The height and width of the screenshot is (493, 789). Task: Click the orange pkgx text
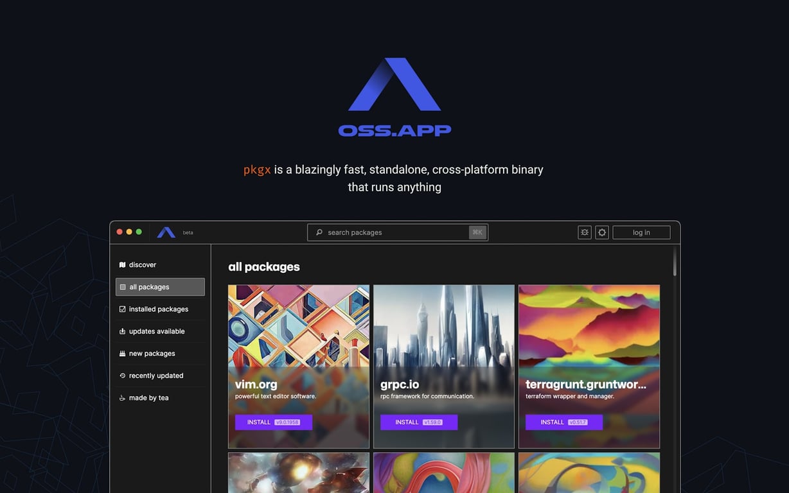[x=257, y=170]
